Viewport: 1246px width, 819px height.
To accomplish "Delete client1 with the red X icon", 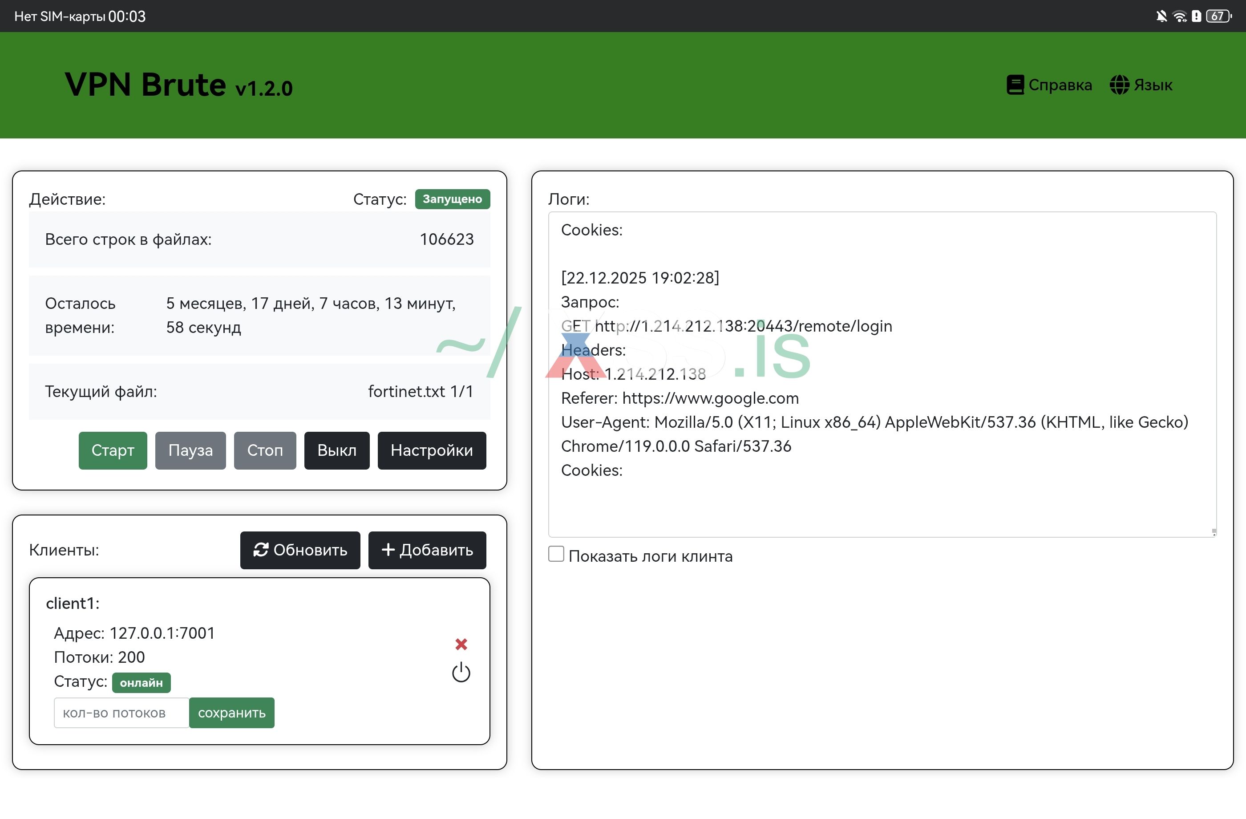I will (461, 644).
